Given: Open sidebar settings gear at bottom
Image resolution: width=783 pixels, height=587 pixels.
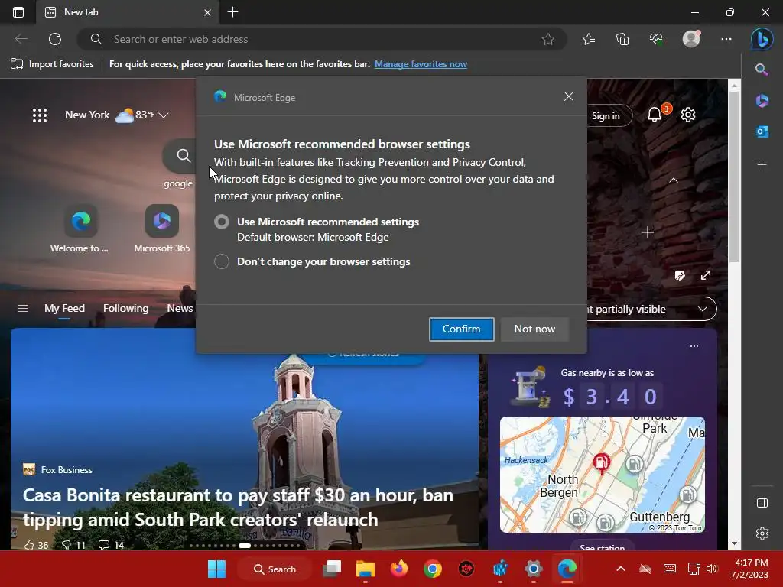Looking at the screenshot, I should pyautogui.click(x=762, y=533).
